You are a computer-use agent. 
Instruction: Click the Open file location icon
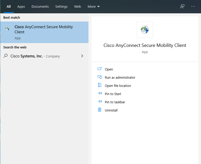click(100, 86)
